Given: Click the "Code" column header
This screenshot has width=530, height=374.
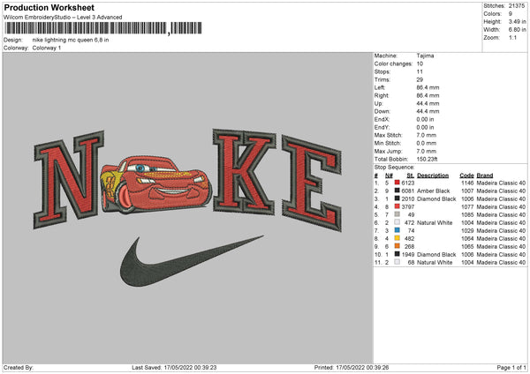Looking at the screenshot, I should pyautogui.click(x=466, y=176).
